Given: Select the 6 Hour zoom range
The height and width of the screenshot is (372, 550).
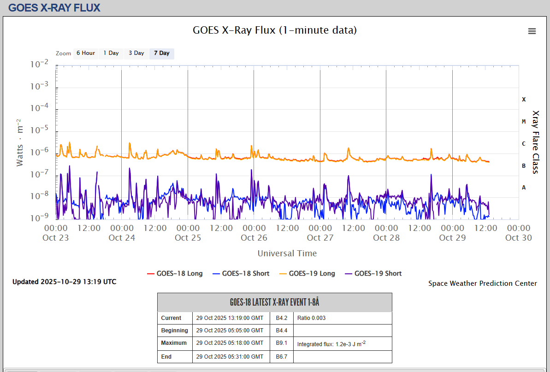Looking at the screenshot, I should [x=85, y=53].
